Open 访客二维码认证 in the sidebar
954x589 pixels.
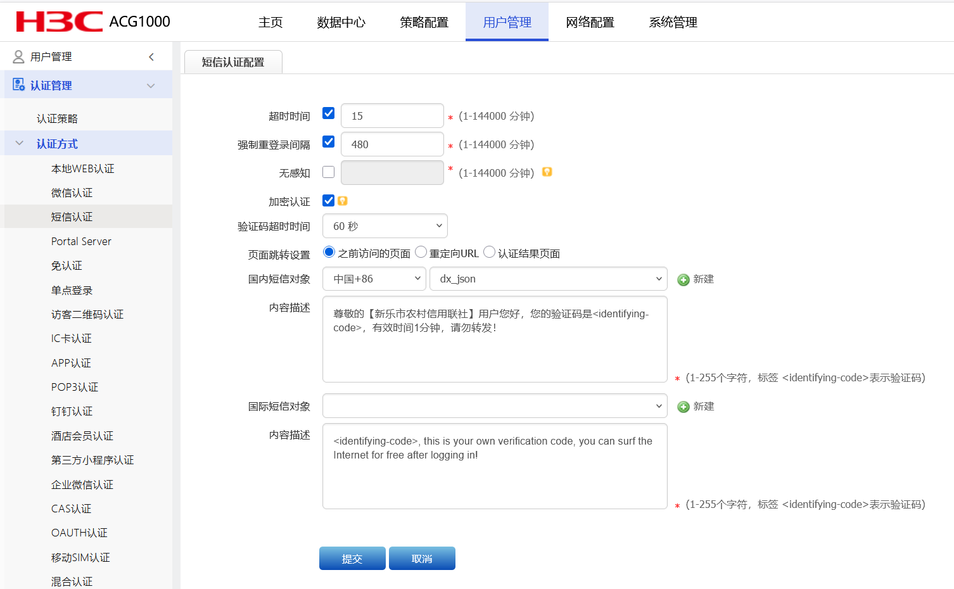[87, 314]
